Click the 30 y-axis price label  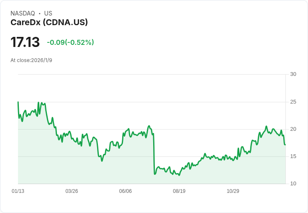pos(293,74)
